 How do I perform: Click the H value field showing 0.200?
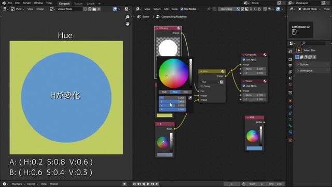pos(173,98)
